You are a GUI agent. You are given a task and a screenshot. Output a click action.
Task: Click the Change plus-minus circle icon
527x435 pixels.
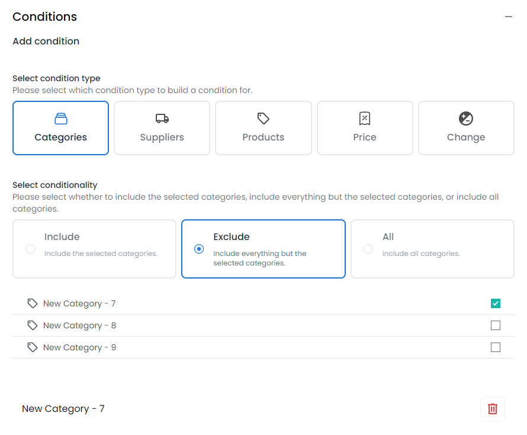point(466,119)
